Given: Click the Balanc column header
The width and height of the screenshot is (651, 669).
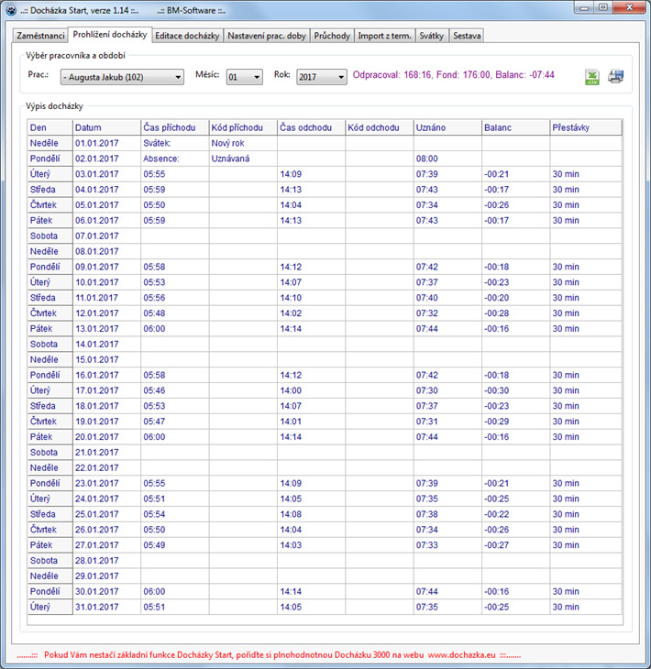Looking at the screenshot, I should [515, 127].
